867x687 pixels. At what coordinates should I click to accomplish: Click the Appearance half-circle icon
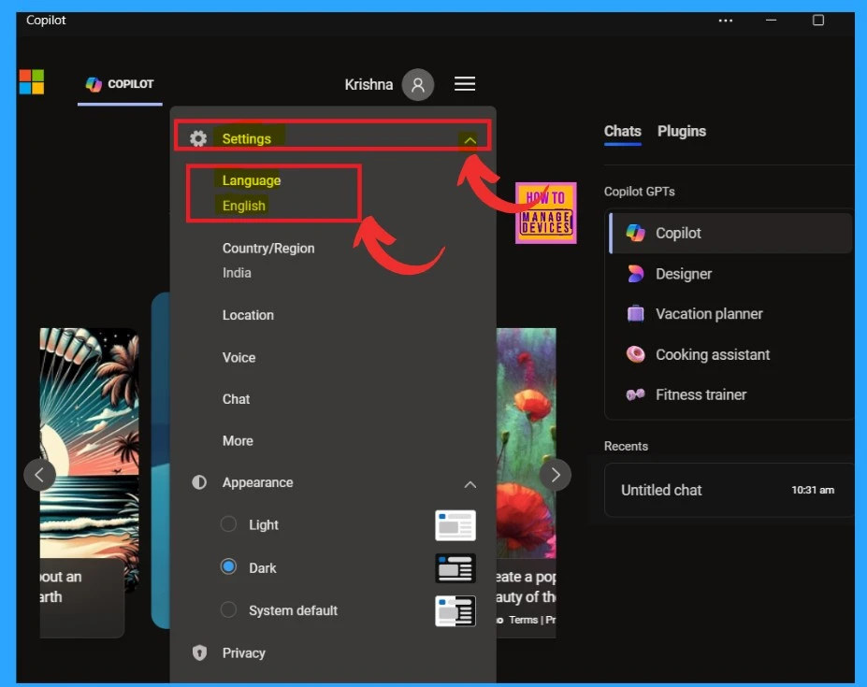(x=199, y=482)
